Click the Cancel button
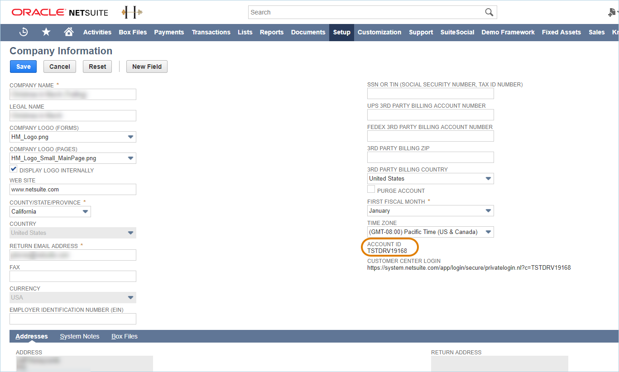 (x=60, y=67)
